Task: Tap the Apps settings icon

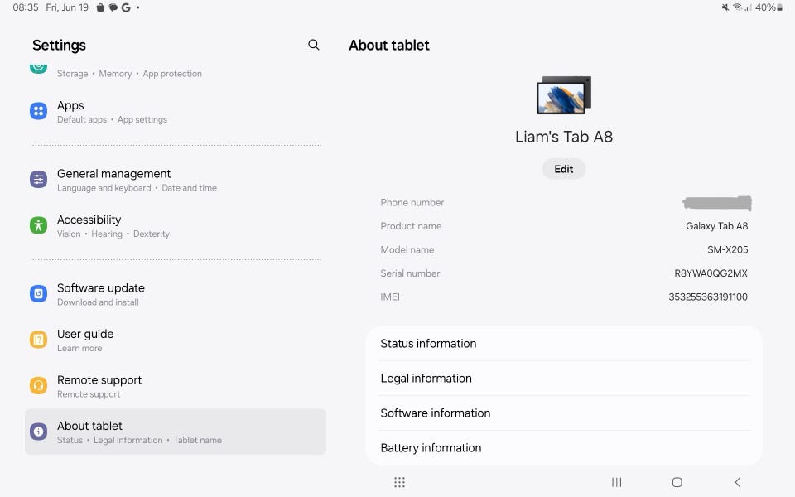Action: coord(39,110)
